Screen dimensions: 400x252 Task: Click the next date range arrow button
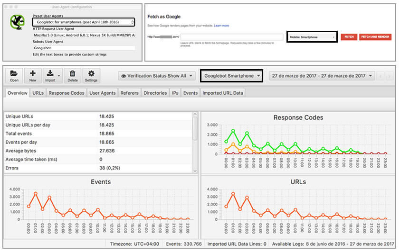click(389, 76)
